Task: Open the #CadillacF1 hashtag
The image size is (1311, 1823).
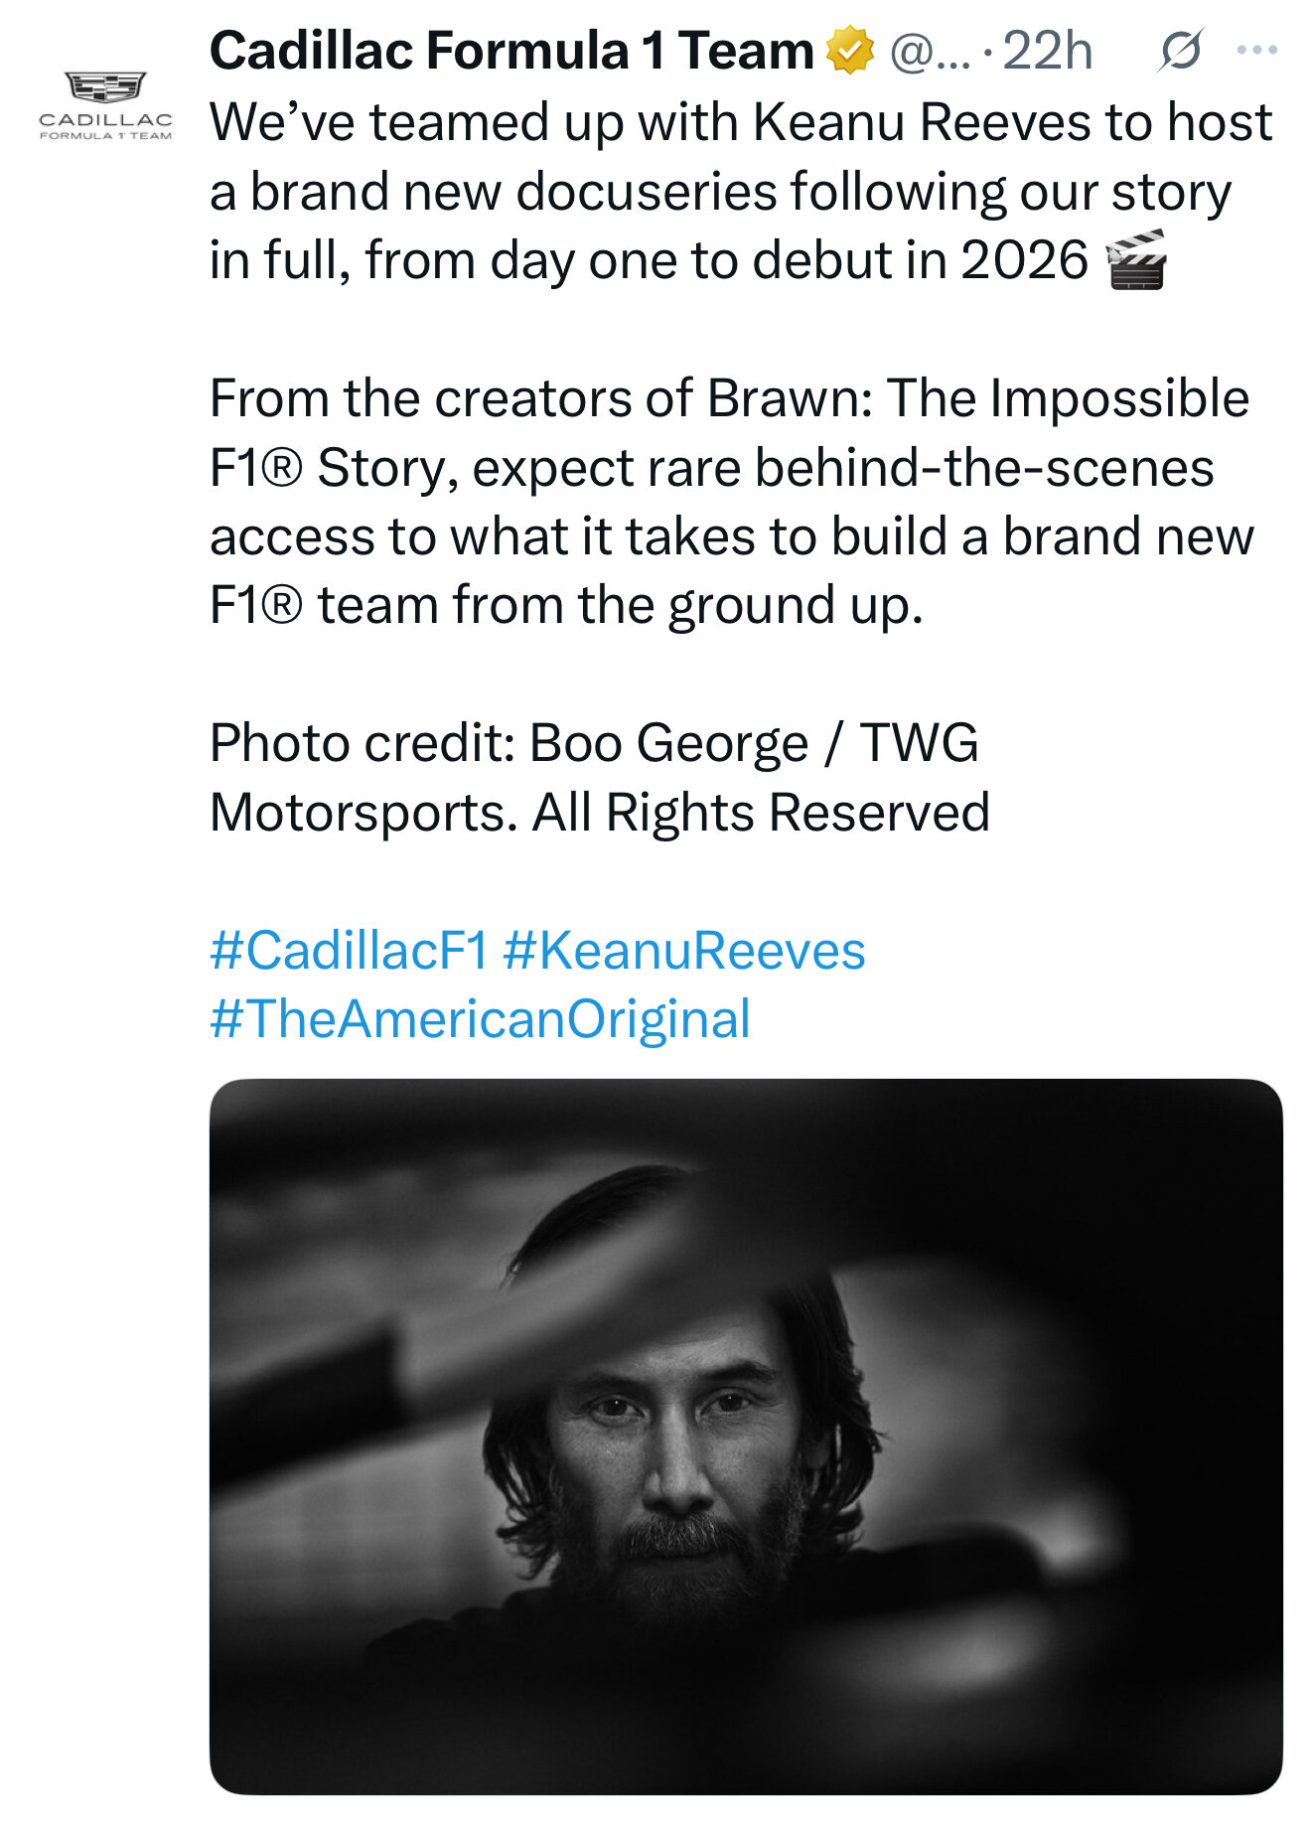Action: pyautogui.click(x=349, y=951)
